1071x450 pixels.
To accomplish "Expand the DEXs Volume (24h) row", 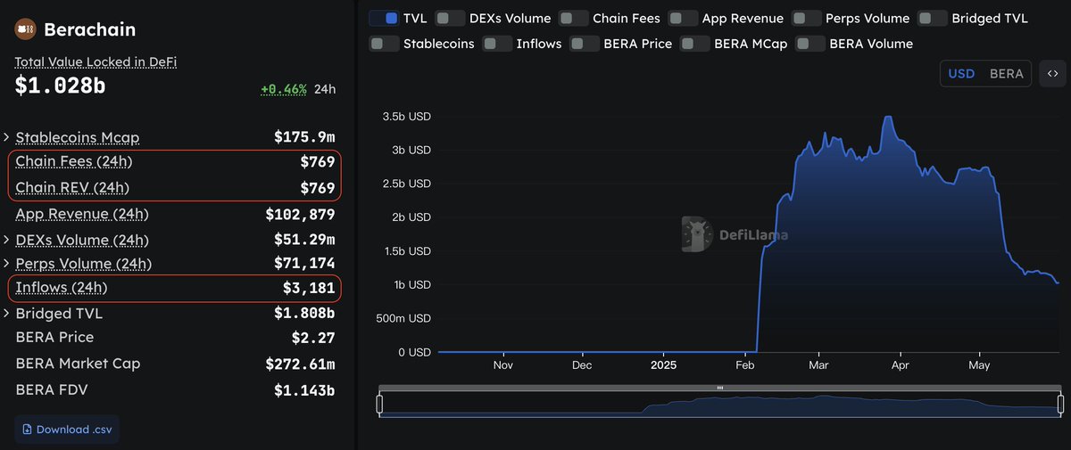I will (7, 240).
